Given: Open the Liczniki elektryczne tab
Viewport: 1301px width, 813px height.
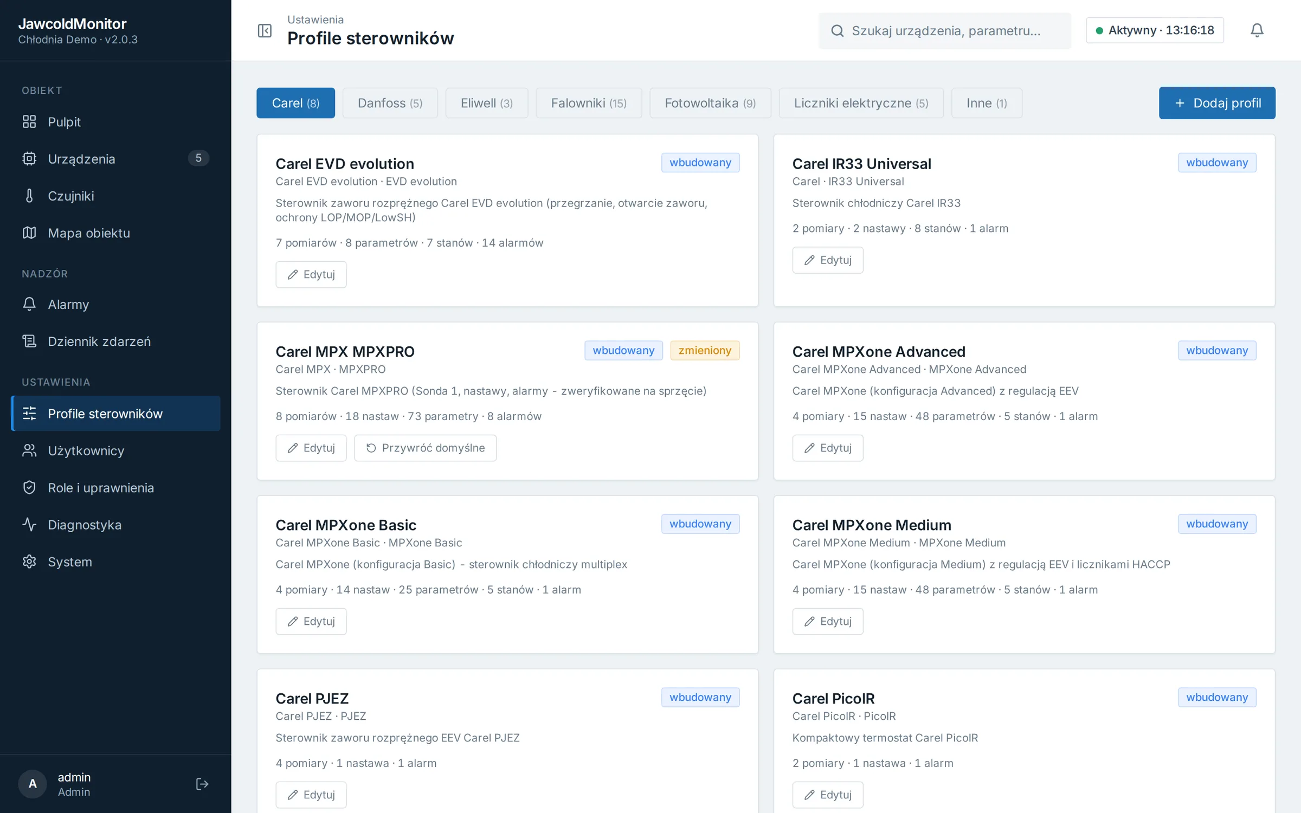Looking at the screenshot, I should pyautogui.click(x=861, y=103).
